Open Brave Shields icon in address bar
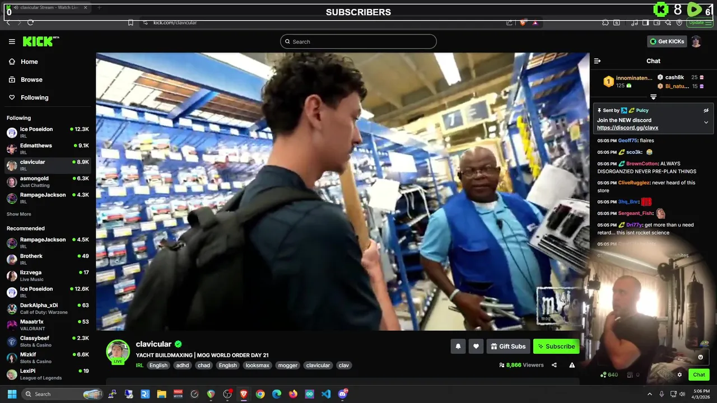 click(x=523, y=22)
